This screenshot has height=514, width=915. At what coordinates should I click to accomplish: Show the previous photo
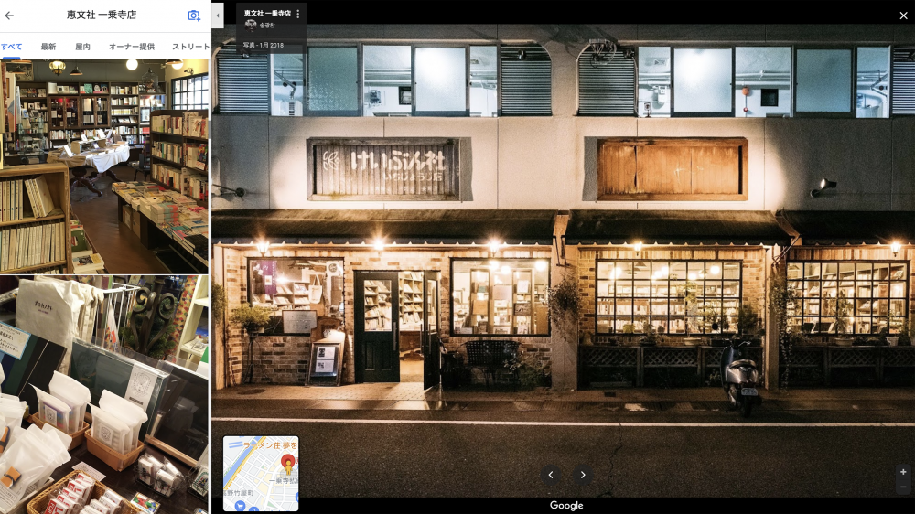coord(550,475)
